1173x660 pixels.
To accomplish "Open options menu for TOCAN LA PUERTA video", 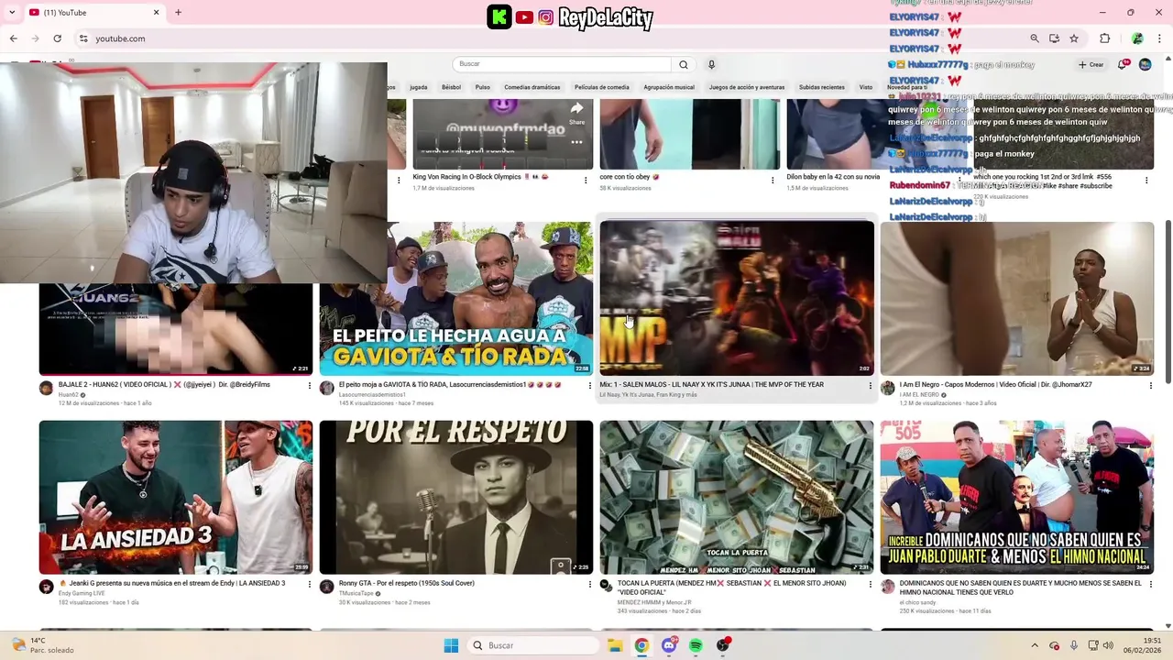I will click(x=870, y=585).
